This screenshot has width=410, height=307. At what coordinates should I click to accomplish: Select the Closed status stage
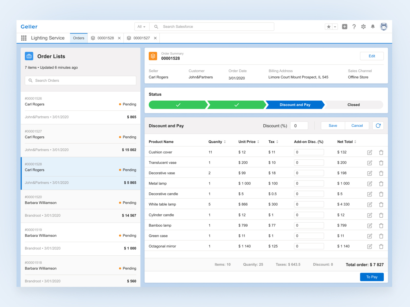click(x=353, y=105)
